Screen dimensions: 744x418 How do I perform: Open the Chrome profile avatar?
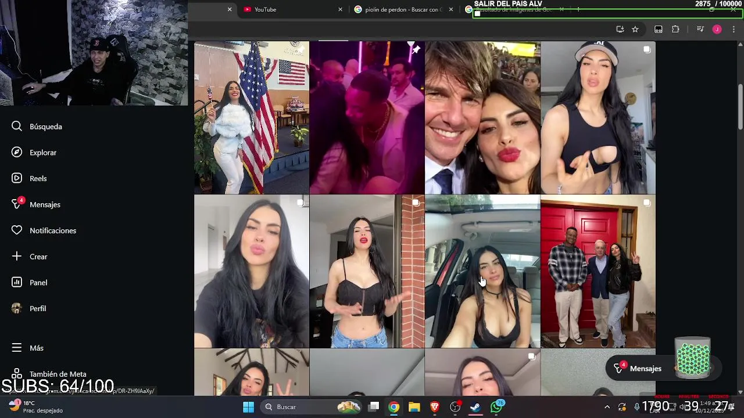pos(717,29)
